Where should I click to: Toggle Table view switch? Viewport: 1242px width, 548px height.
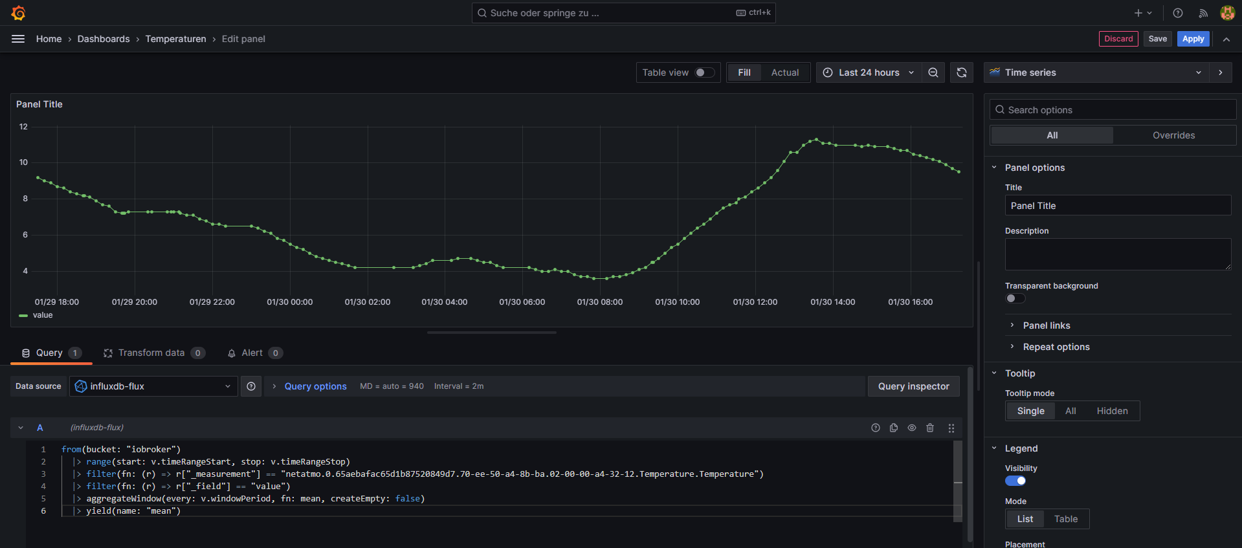pyautogui.click(x=705, y=72)
